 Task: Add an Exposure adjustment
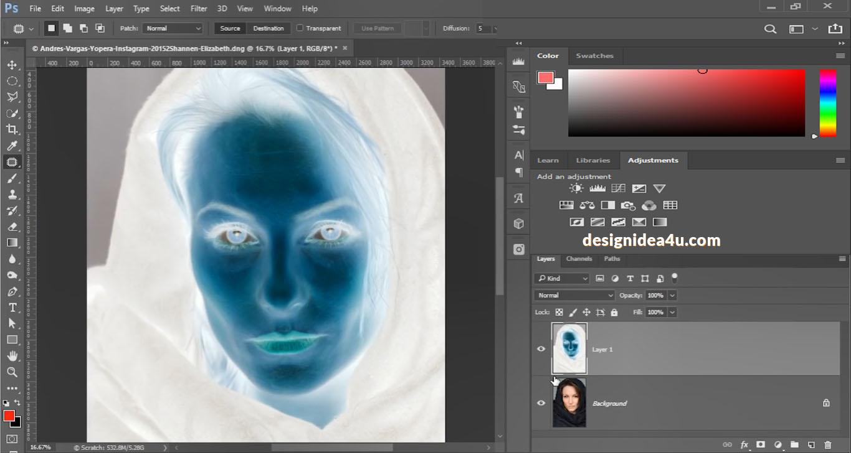click(639, 189)
